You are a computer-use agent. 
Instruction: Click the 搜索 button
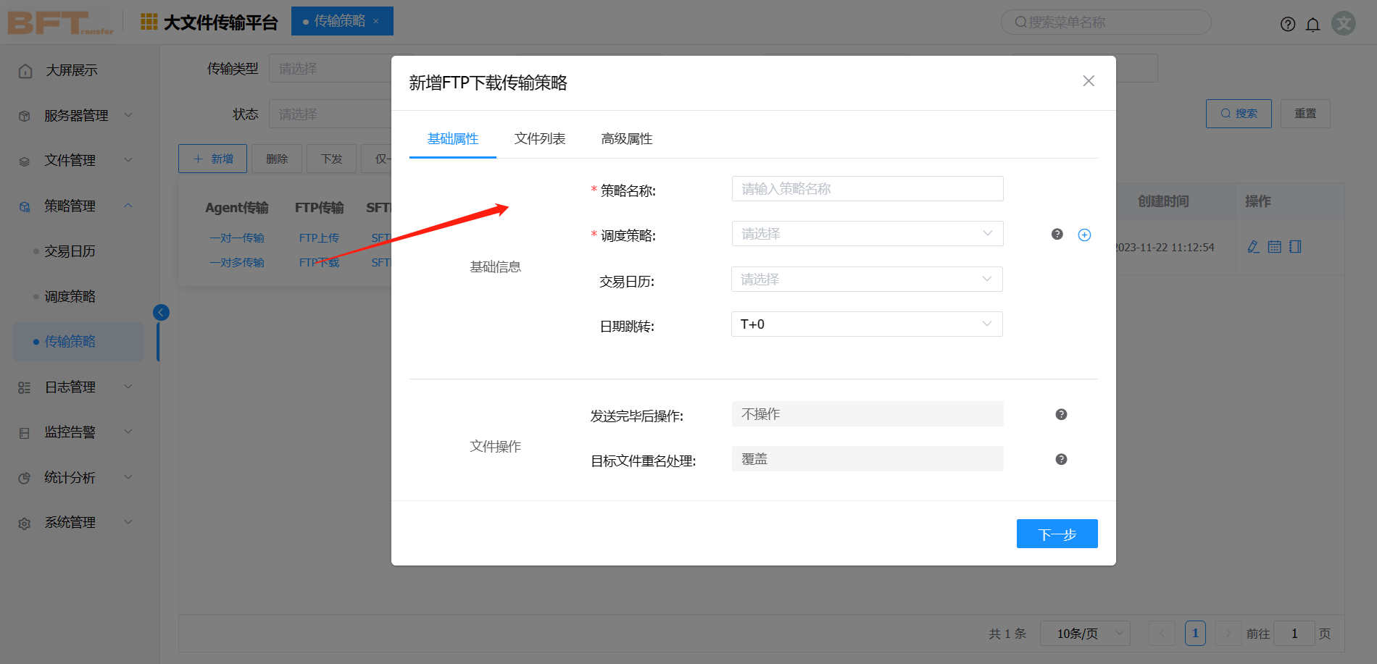(x=1238, y=114)
